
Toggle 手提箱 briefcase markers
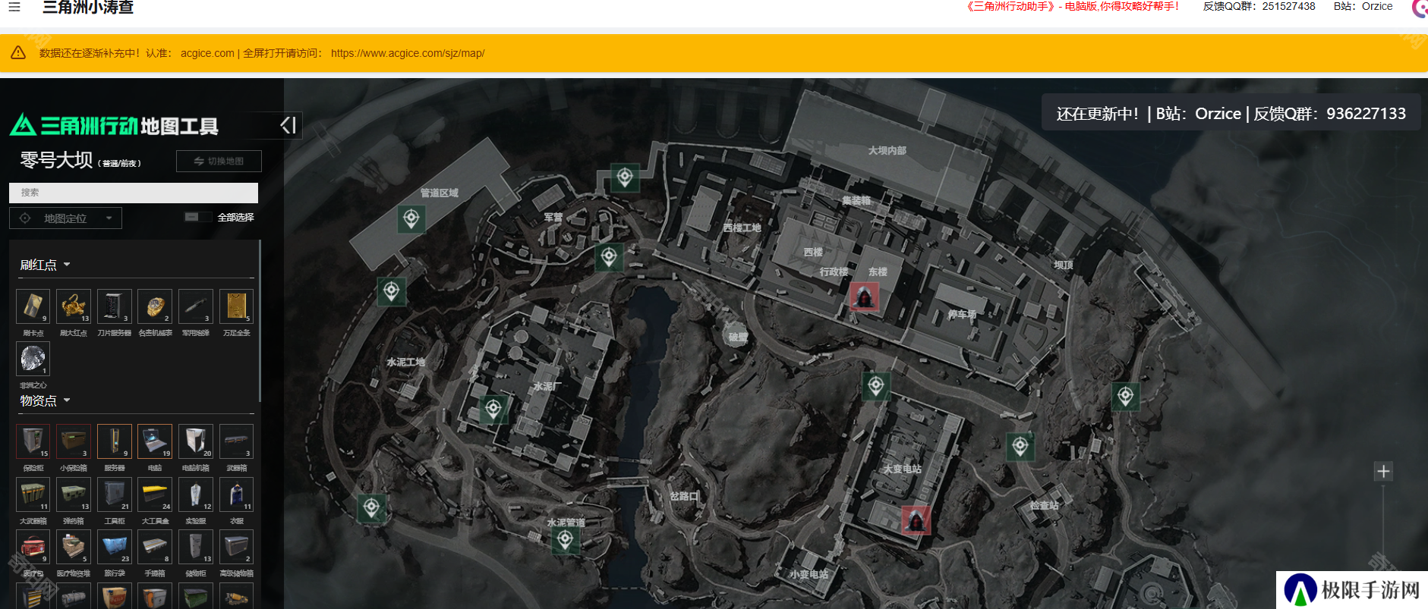coord(155,547)
